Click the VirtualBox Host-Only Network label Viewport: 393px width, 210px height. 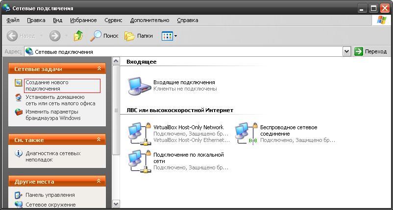[x=188, y=127]
